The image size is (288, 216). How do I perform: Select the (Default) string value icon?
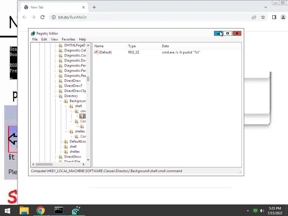96,52
